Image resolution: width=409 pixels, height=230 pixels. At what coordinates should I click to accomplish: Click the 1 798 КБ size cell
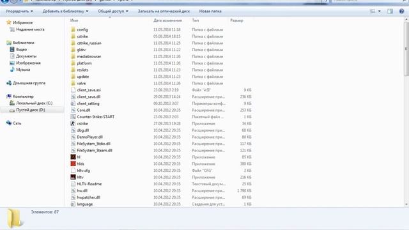point(244,191)
